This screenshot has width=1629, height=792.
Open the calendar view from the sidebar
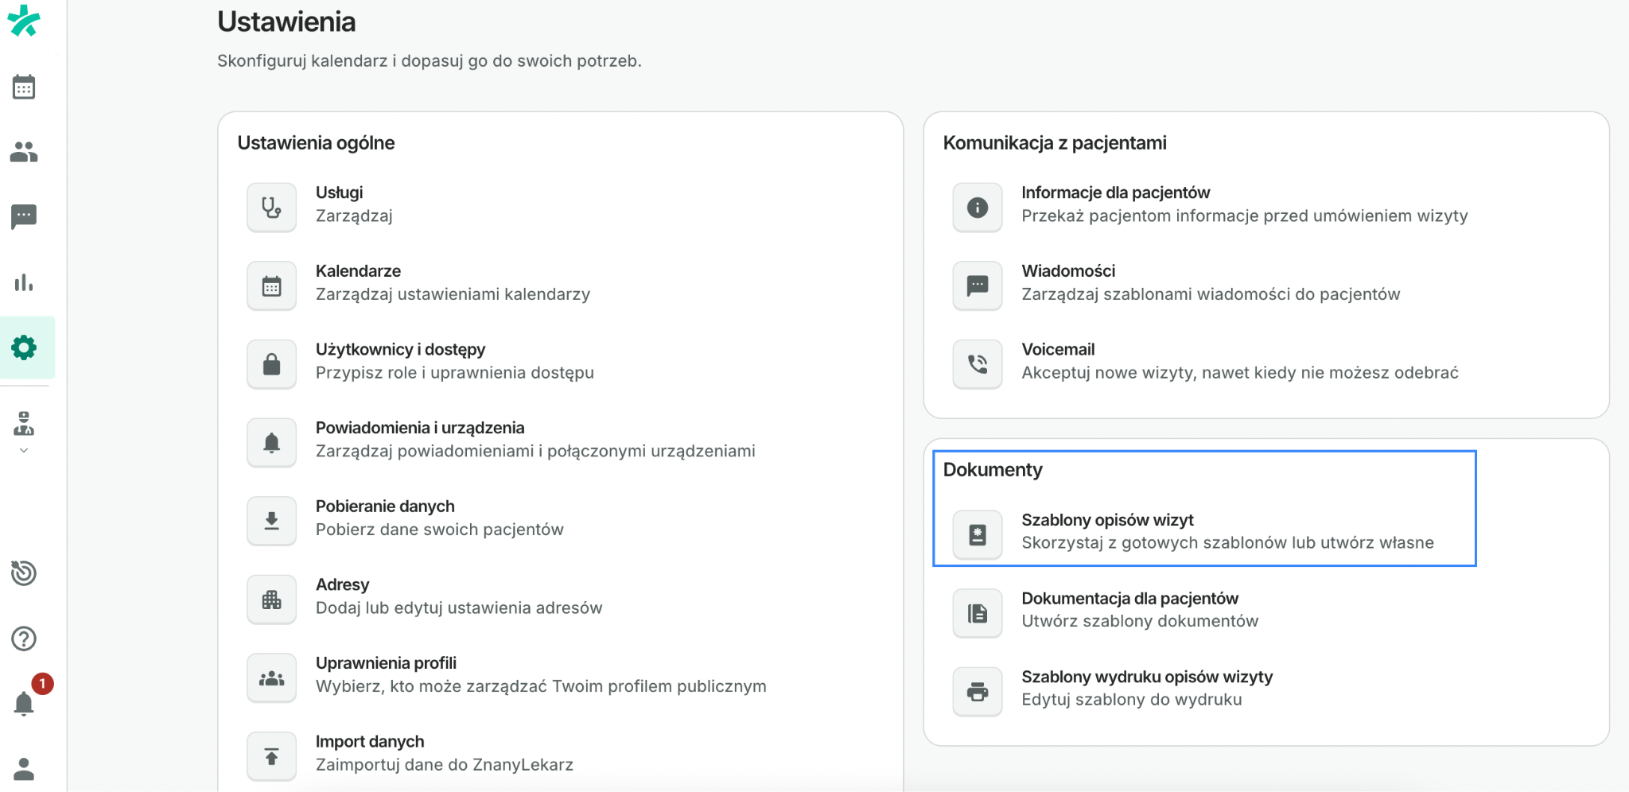pyautogui.click(x=25, y=87)
